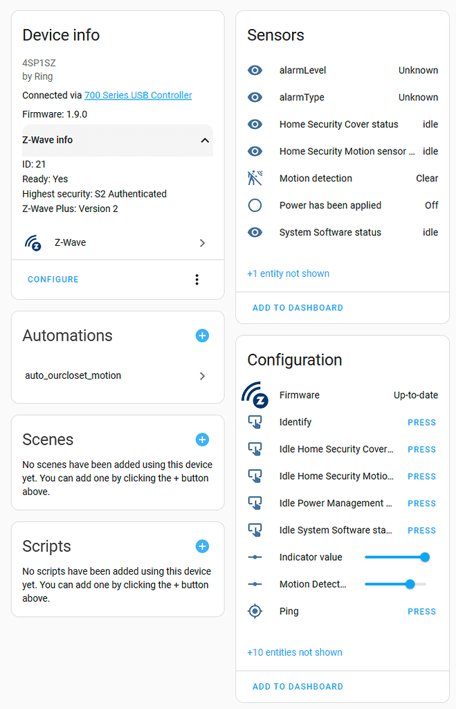Add a new automation with the plus button
This screenshot has height=709, width=456.
(x=202, y=336)
